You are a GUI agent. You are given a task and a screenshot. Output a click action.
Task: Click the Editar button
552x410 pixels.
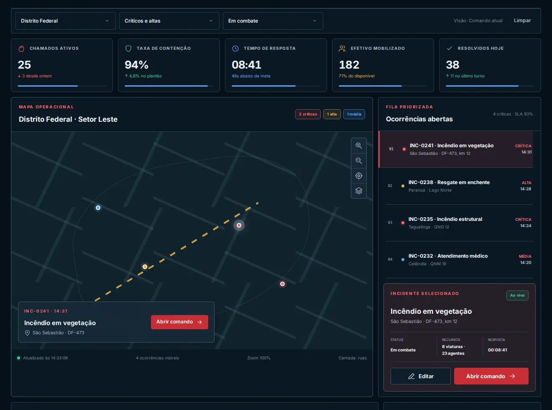click(420, 376)
